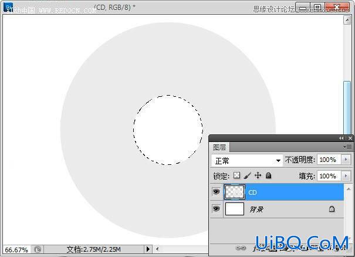The width and height of the screenshot is (355, 257).
Task: Minimize the document window
Action: (x=303, y=8)
